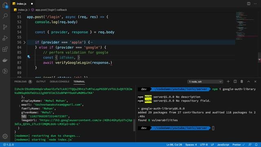Close the terminal panel
The width and height of the screenshot is (261, 147).
pos(255,82)
